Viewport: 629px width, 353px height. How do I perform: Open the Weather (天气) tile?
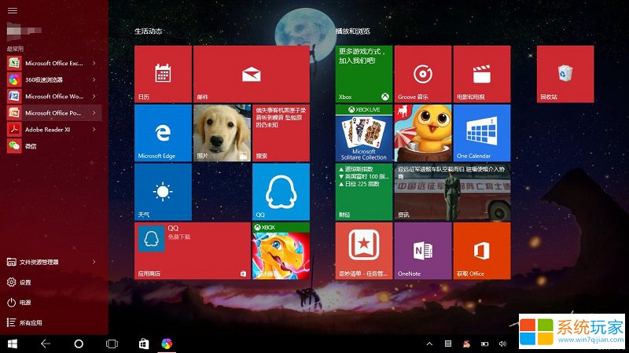pyautogui.click(x=163, y=192)
